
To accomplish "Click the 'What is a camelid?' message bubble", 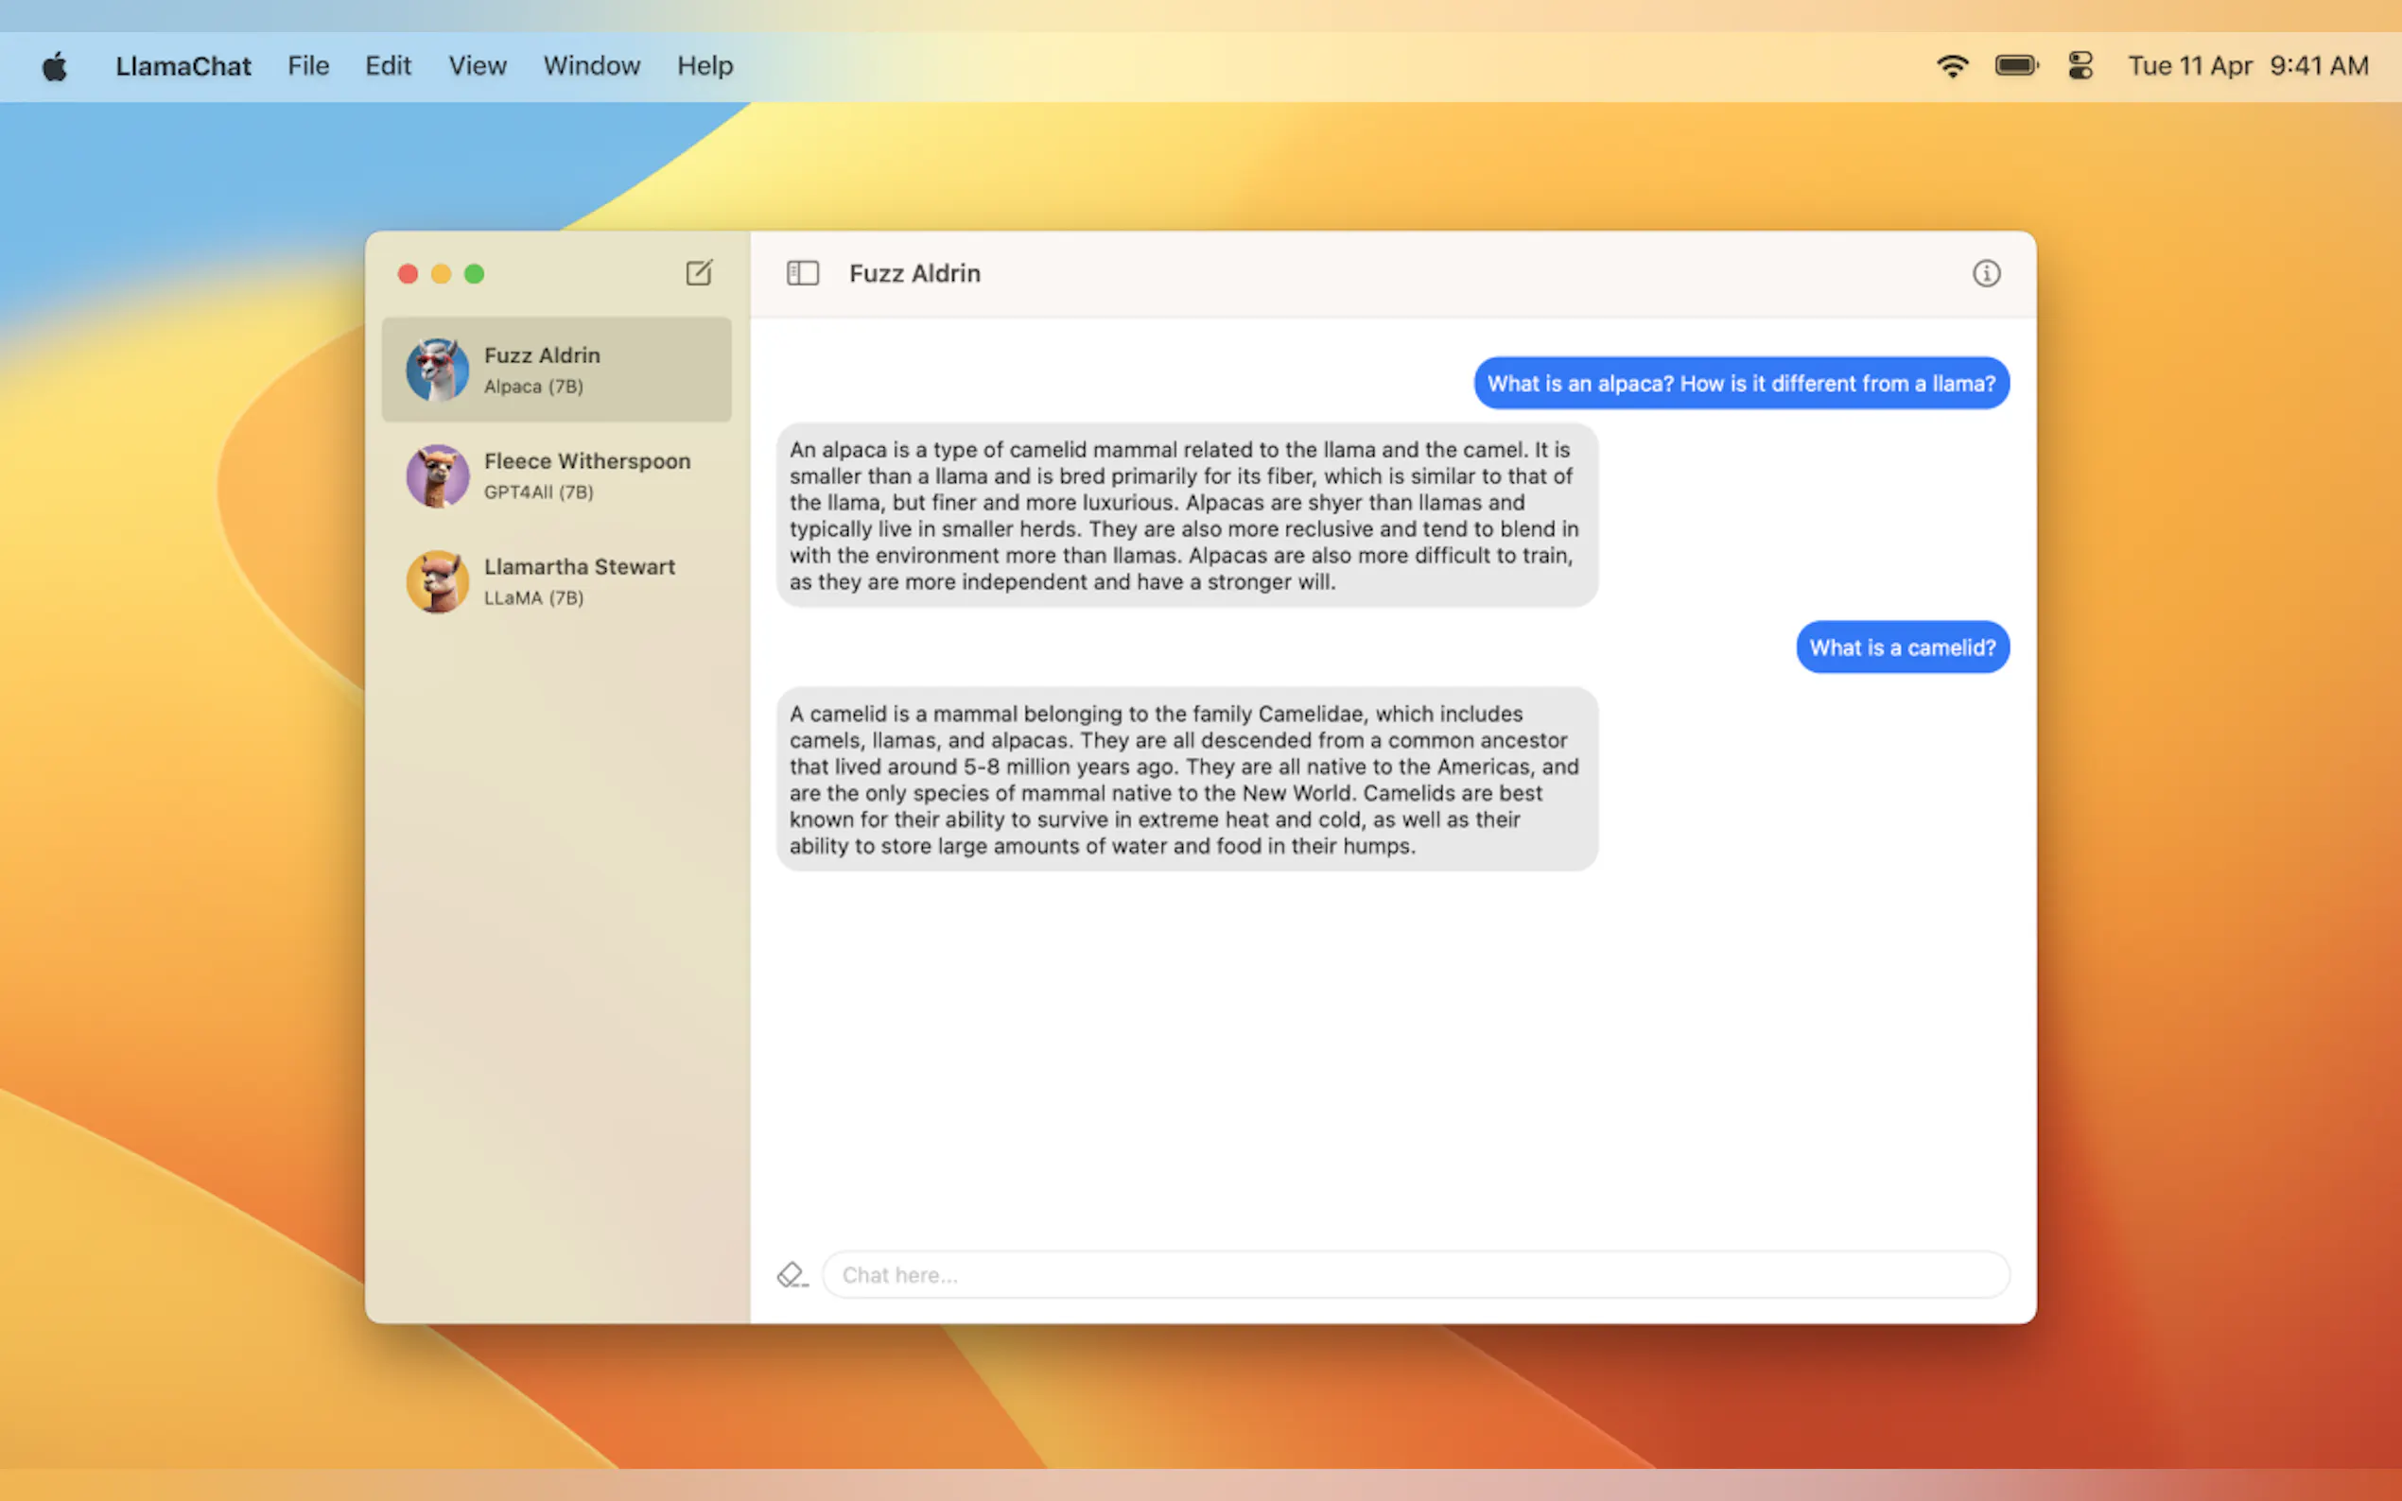I will pos(1902,647).
